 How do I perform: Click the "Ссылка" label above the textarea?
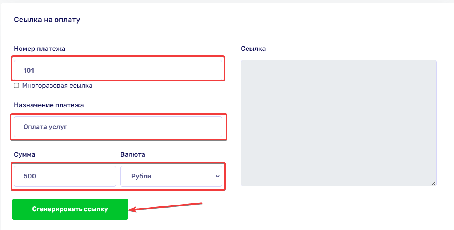pos(253,49)
